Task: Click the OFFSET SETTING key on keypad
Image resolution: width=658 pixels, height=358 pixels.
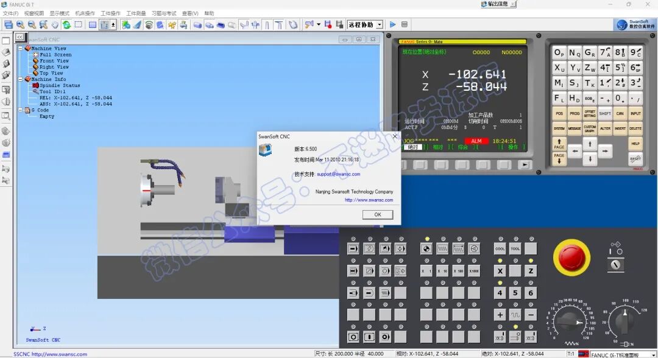Action: (590, 114)
